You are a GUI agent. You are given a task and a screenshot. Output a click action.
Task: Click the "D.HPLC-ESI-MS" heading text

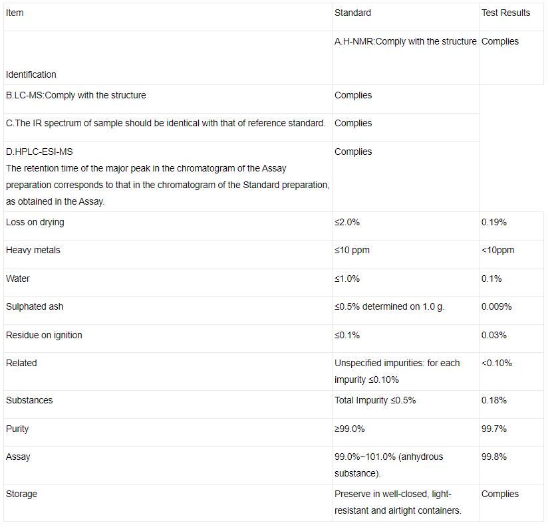39,152
